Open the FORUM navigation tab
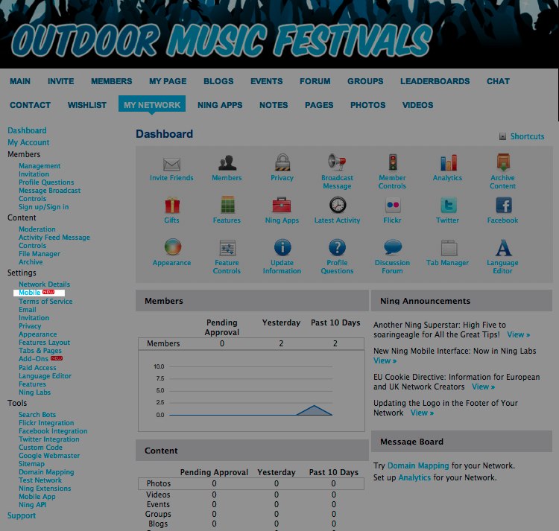559x531 pixels. pyautogui.click(x=315, y=81)
